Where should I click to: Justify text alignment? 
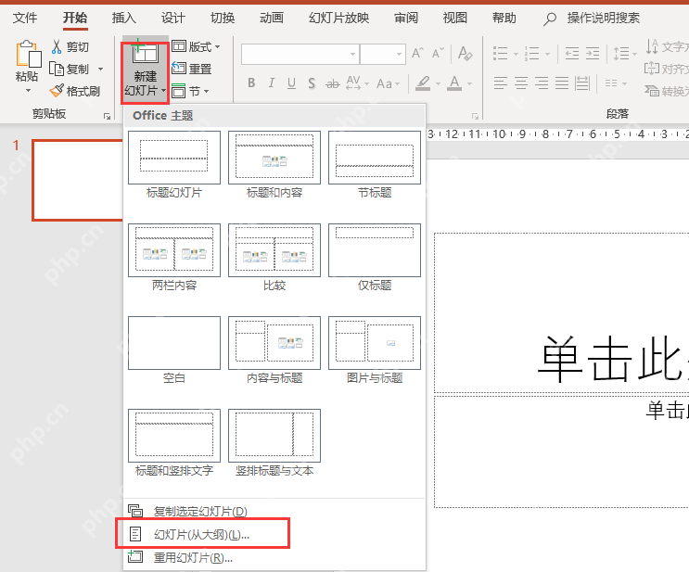[562, 83]
